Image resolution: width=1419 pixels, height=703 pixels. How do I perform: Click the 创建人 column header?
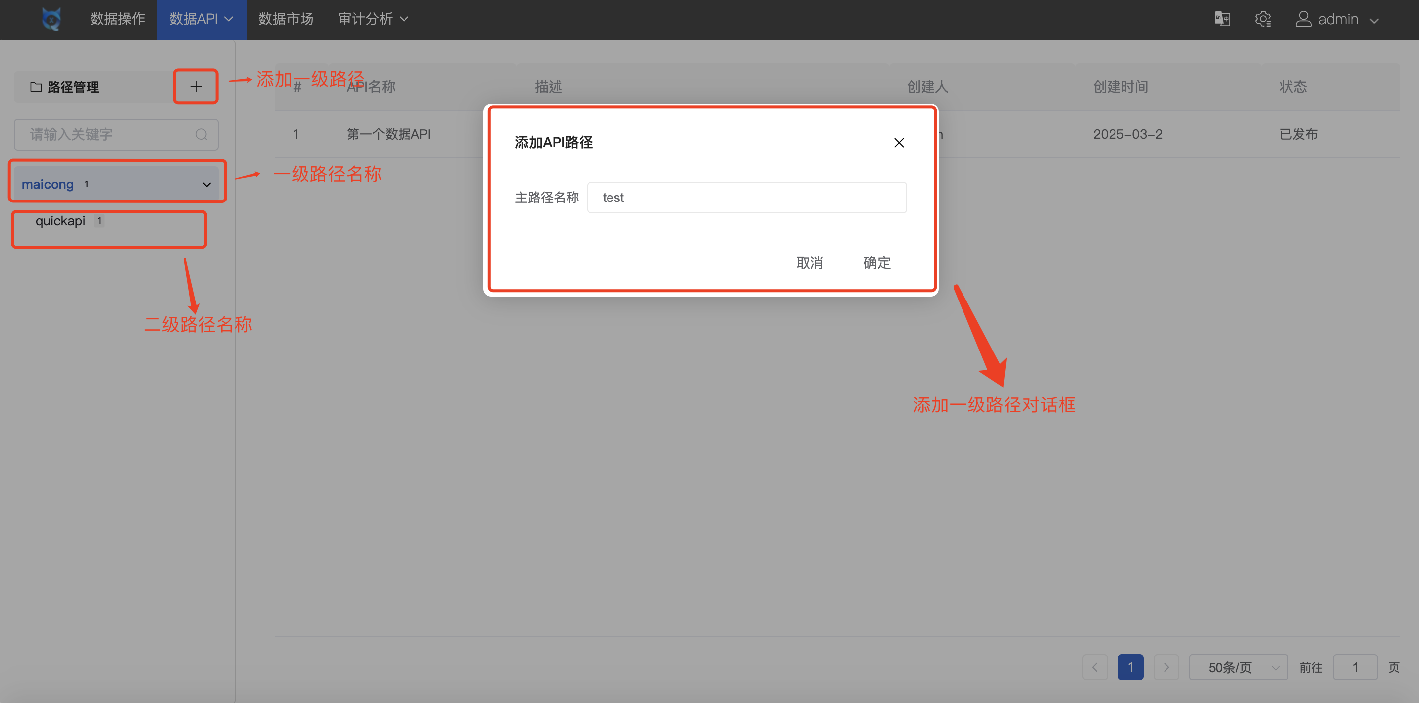(x=927, y=87)
